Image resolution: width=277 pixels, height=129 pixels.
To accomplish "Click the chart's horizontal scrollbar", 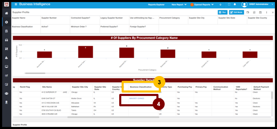I will pos(147,73).
